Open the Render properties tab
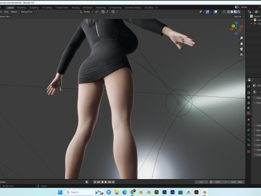 (x=248, y=93)
